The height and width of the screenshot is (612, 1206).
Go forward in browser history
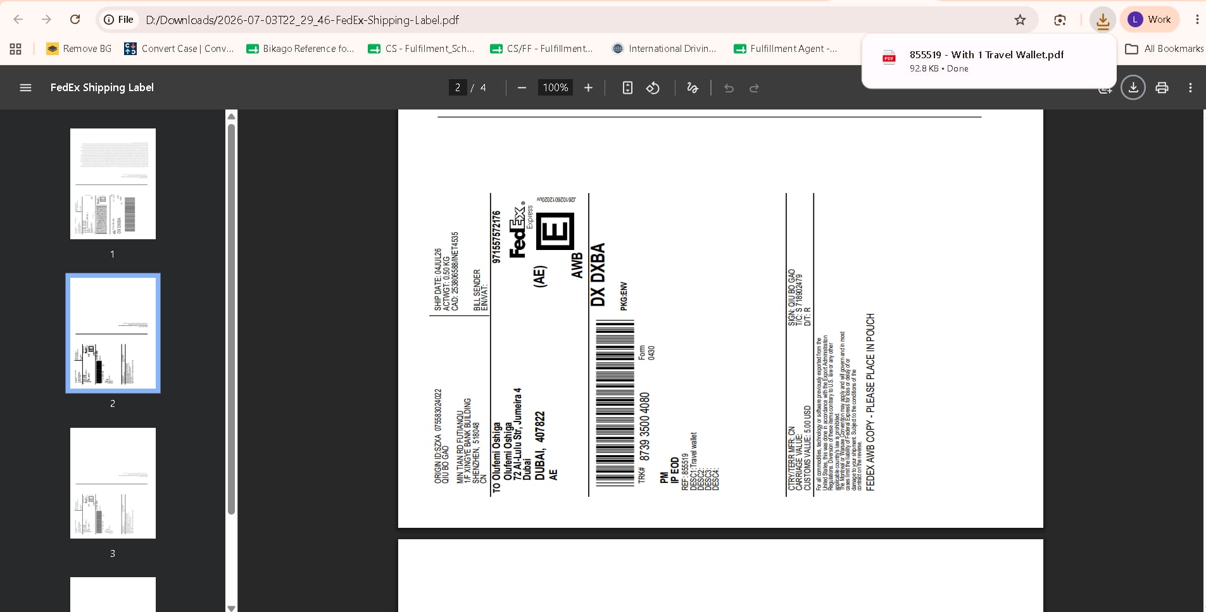46,20
